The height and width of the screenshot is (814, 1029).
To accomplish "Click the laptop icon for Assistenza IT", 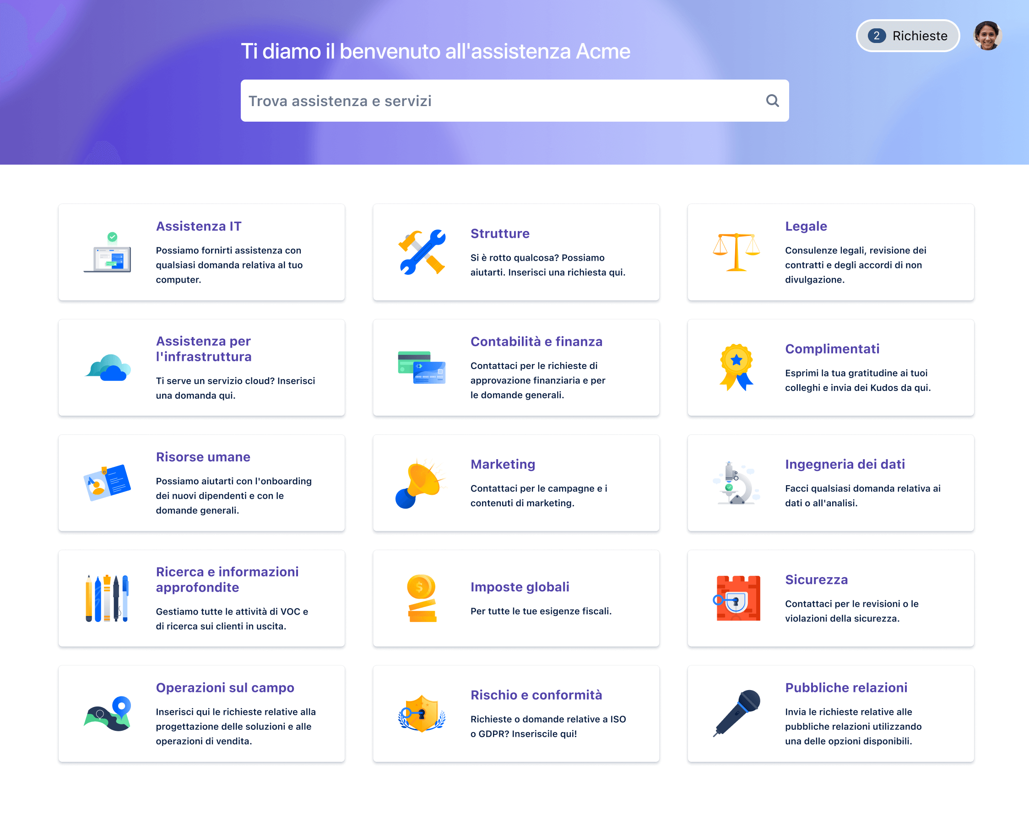I will point(108,253).
